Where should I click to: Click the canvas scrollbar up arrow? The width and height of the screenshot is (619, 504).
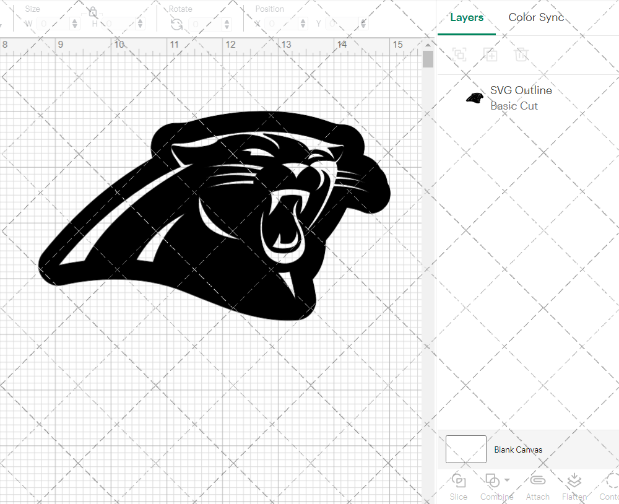[x=428, y=45]
